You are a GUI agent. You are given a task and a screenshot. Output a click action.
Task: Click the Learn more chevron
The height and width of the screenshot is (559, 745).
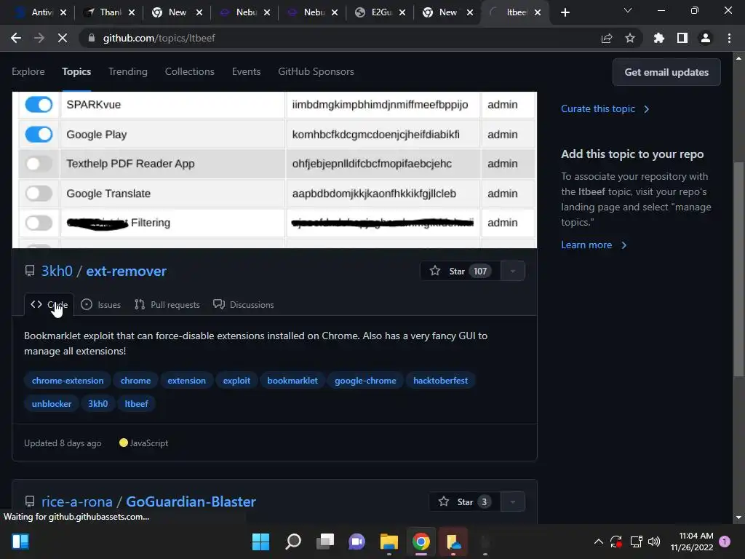624,245
